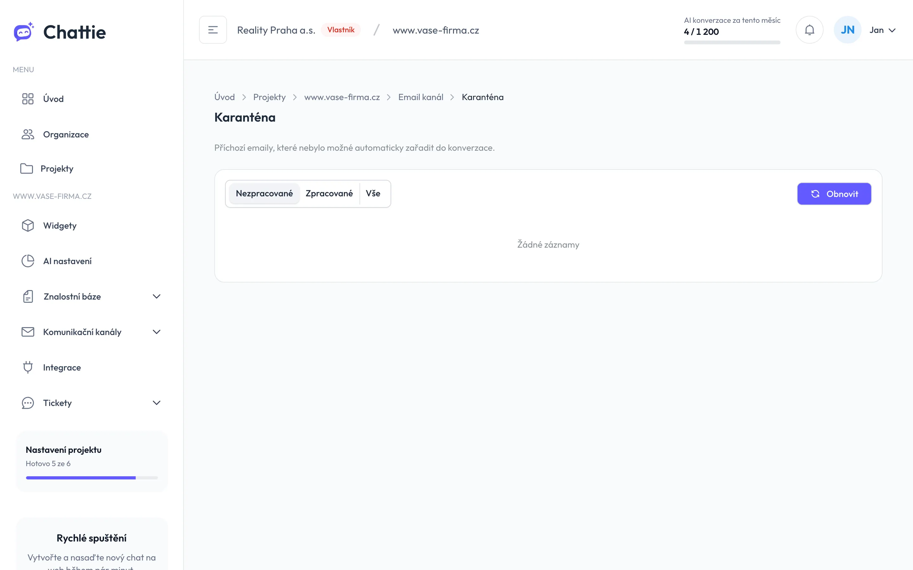Go to Úvod via the breadcrumb
This screenshot has width=913, height=570.
point(224,97)
